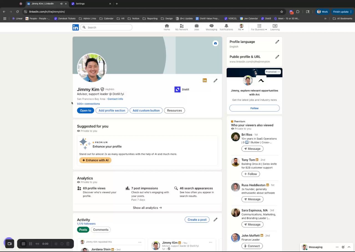The height and width of the screenshot is (252, 355).
Task: Open My Network from the top navigation
Action: tap(182, 27)
